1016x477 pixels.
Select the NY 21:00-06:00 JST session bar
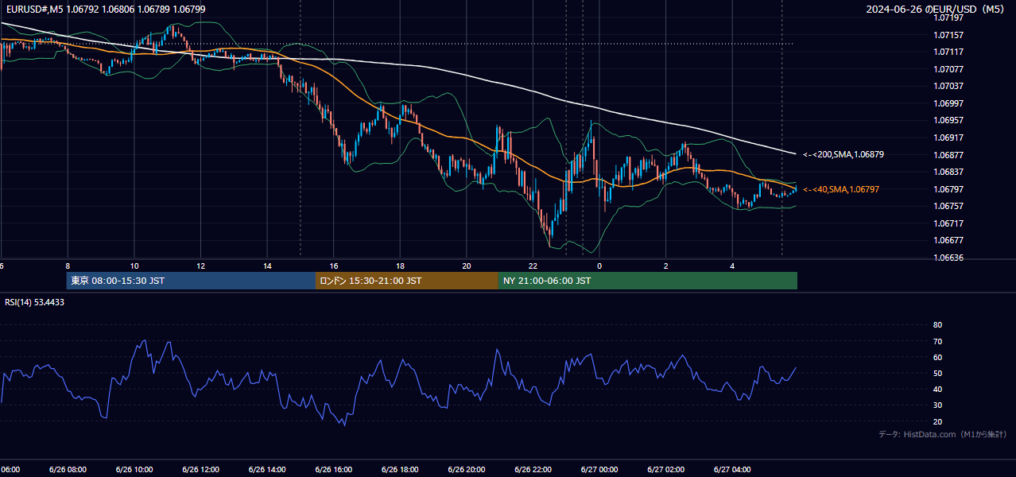[648, 281]
